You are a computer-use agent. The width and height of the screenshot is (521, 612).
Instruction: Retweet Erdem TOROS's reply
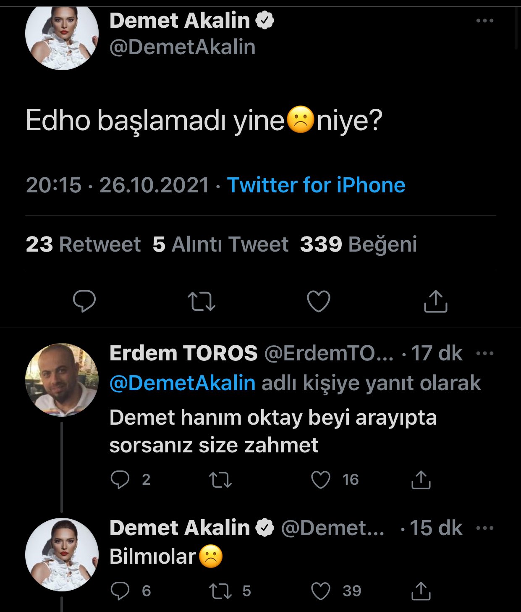point(220,480)
